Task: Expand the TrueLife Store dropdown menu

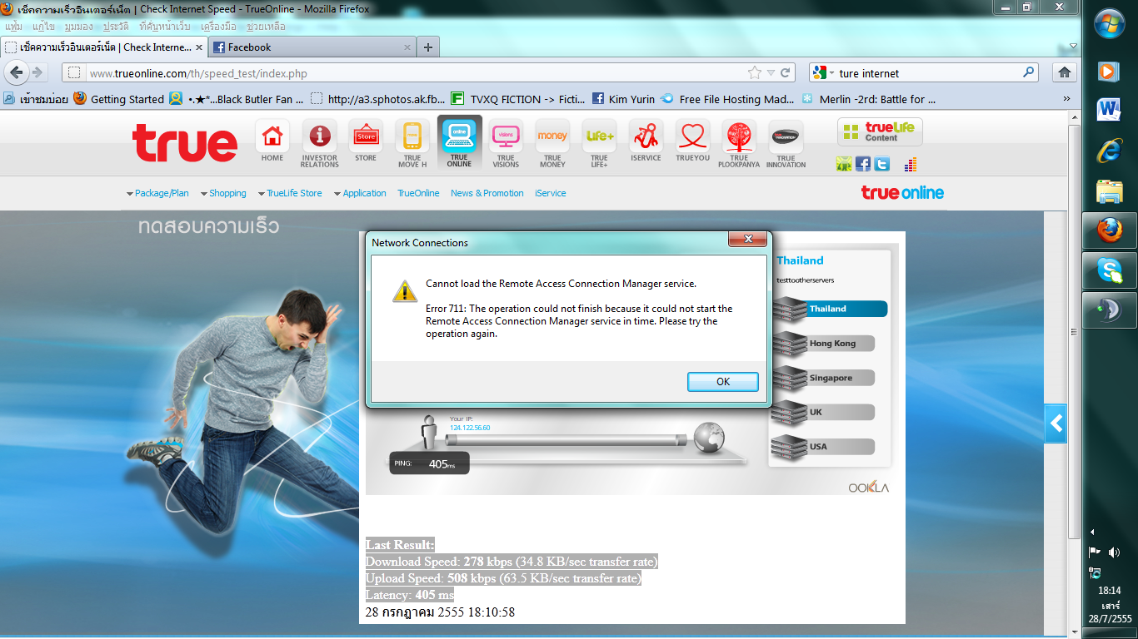Action: (290, 193)
